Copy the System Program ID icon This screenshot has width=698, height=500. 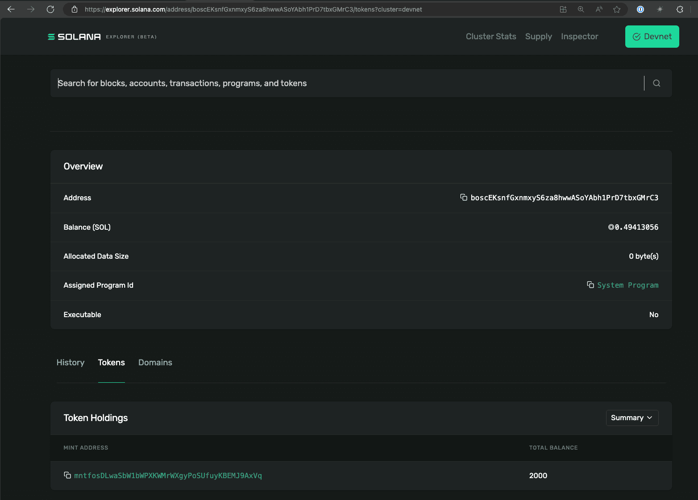click(590, 285)
